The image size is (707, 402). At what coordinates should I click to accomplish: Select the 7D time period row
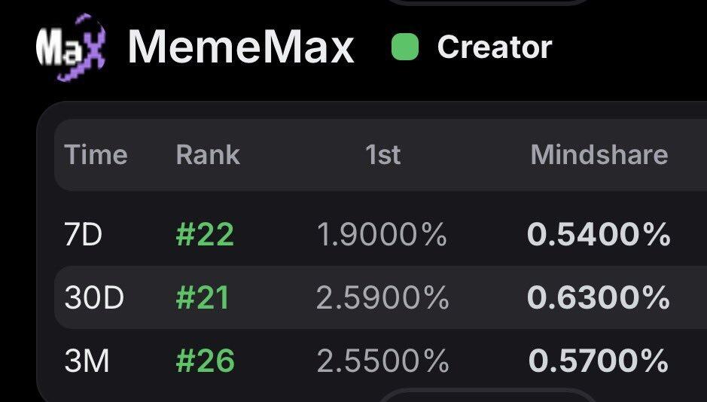click(84, 236)
